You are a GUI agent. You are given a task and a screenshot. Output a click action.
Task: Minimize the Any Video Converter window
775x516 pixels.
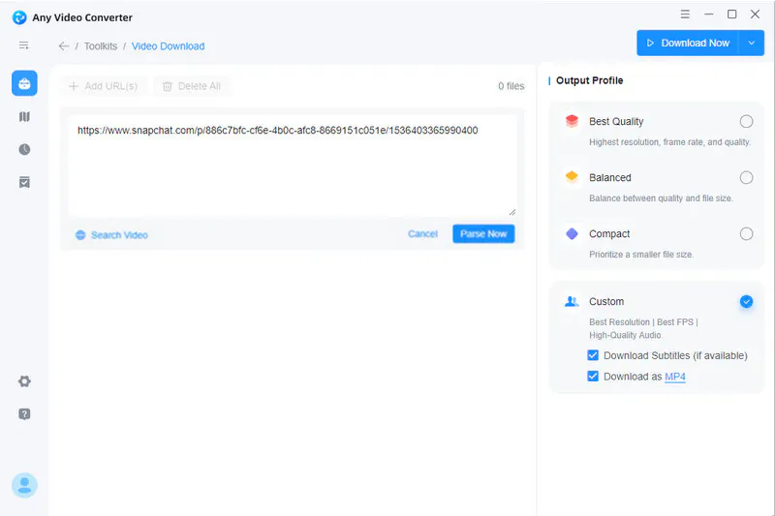pos(709,14)
